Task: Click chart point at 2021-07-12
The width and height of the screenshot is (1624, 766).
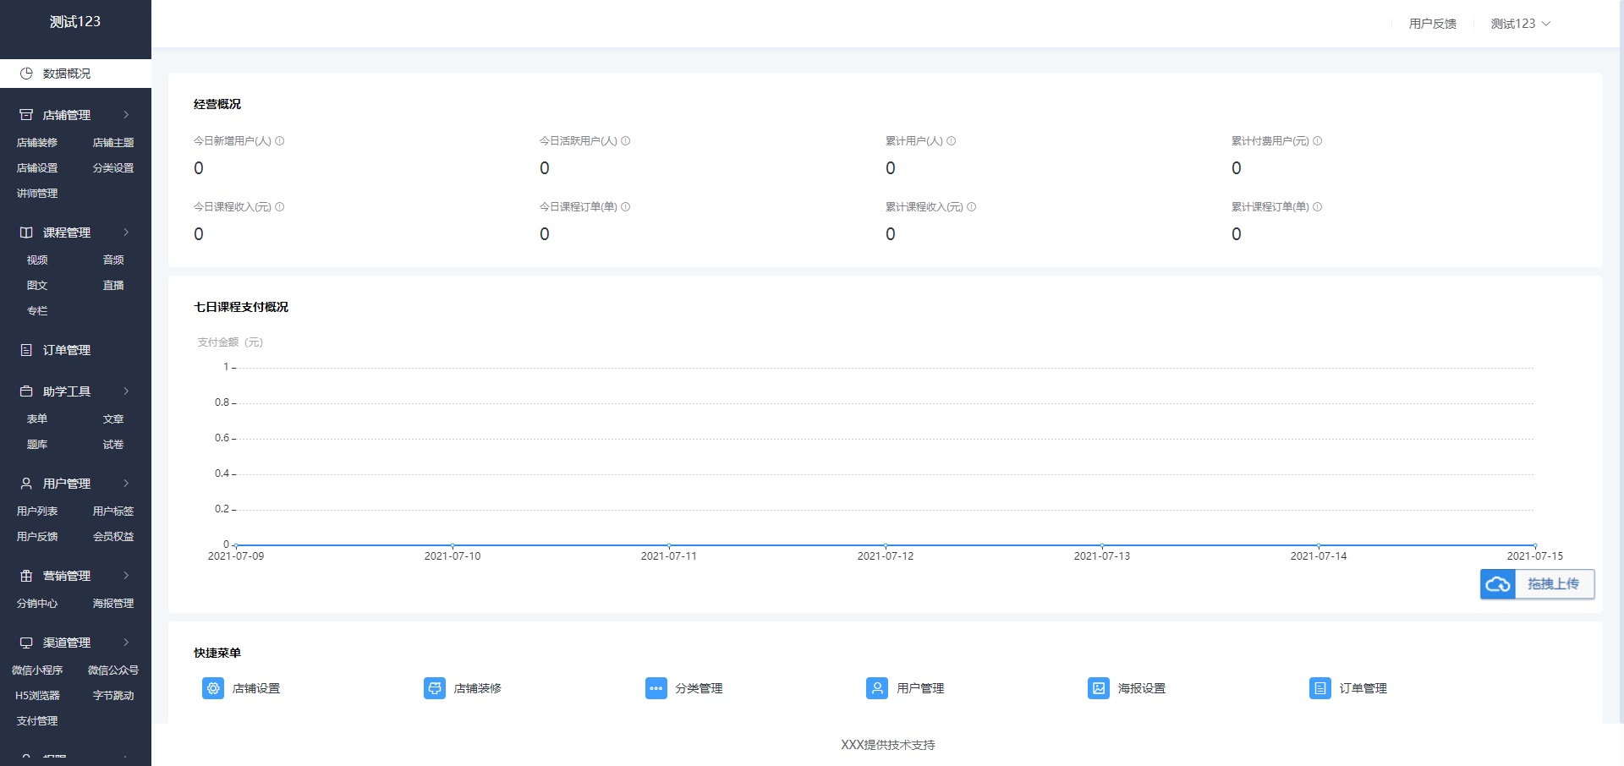Action: click(x=886, y=545)
